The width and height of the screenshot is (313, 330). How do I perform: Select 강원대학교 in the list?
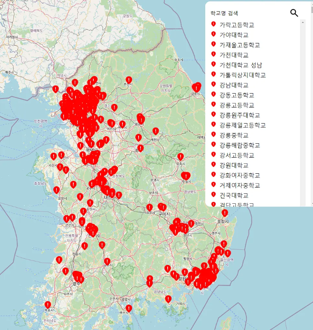[x=234, y=165]
